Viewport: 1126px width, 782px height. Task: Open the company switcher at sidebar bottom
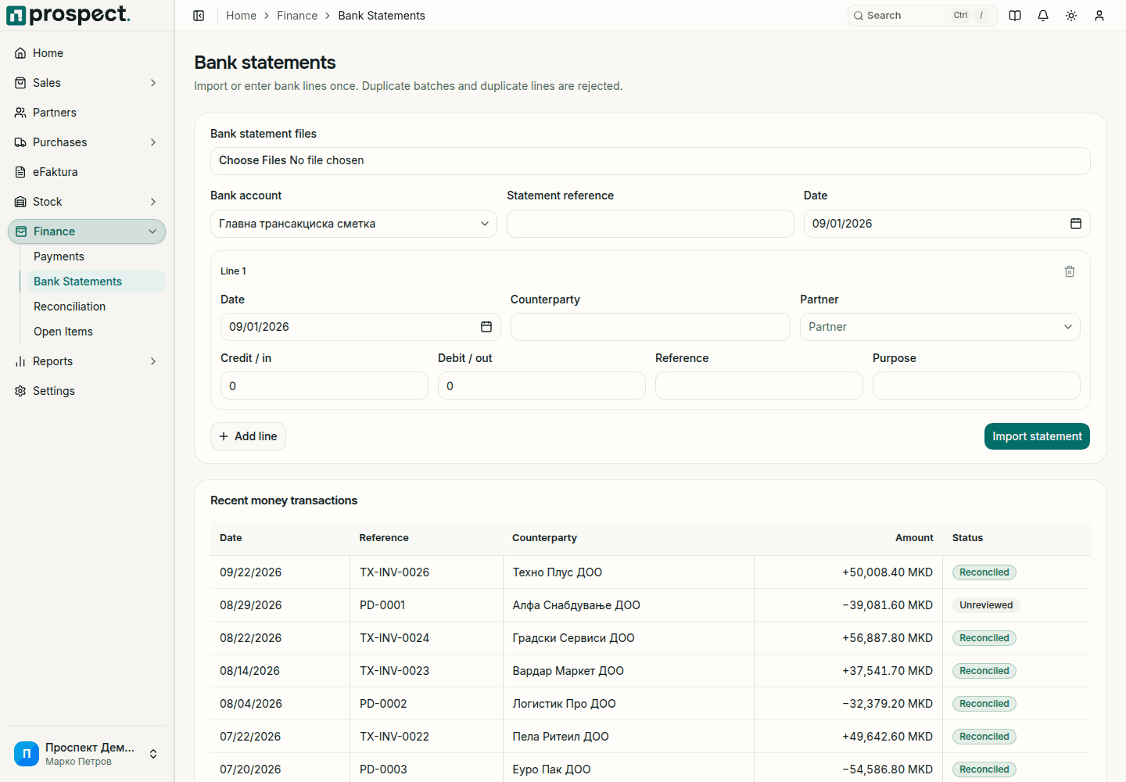point(87,754)
